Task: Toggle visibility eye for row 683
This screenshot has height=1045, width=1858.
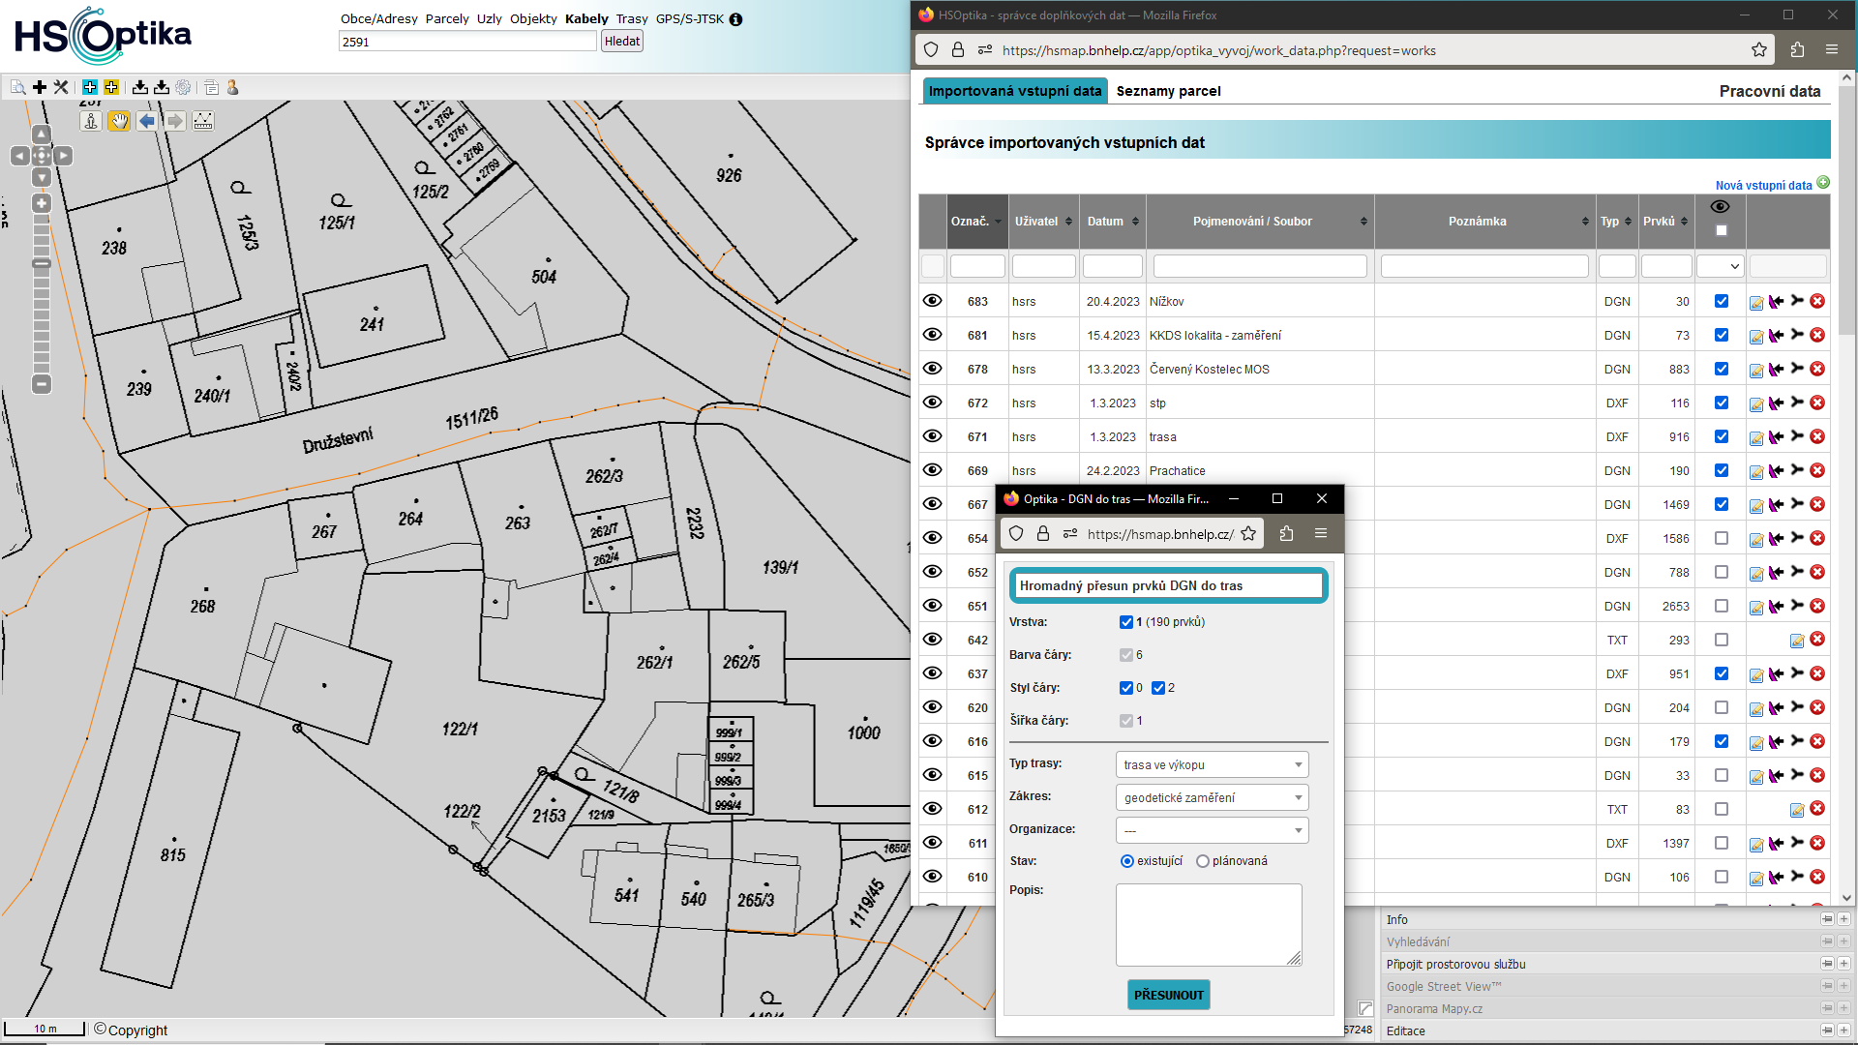Action: click(x=932, y=301)
